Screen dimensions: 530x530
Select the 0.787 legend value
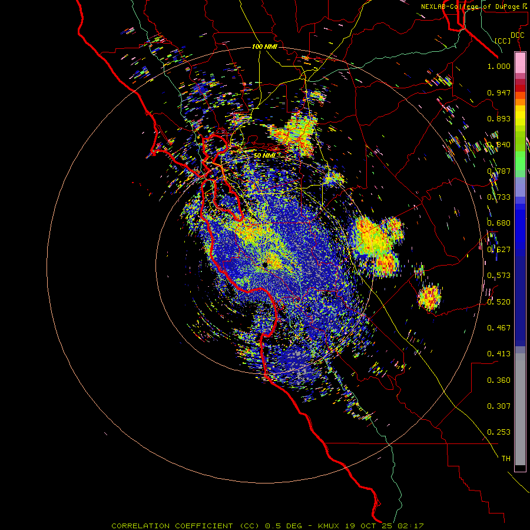499,171
